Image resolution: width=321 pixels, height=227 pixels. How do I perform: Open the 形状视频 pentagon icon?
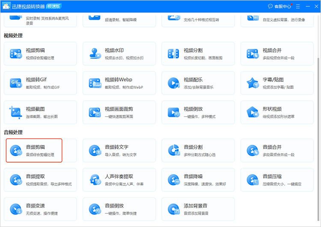click(x=253, y=112)
